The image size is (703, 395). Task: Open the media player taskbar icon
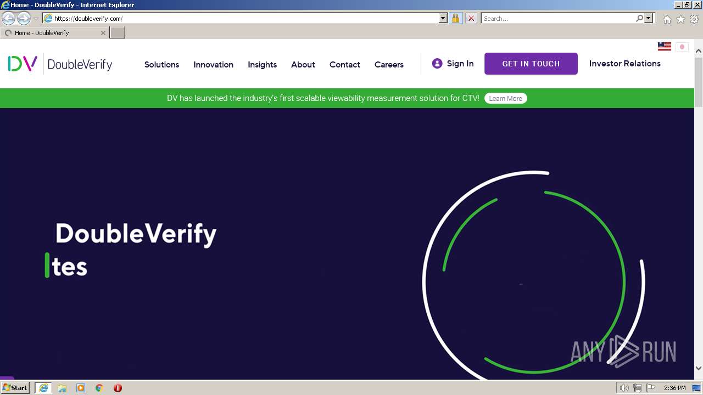[81, 388]
